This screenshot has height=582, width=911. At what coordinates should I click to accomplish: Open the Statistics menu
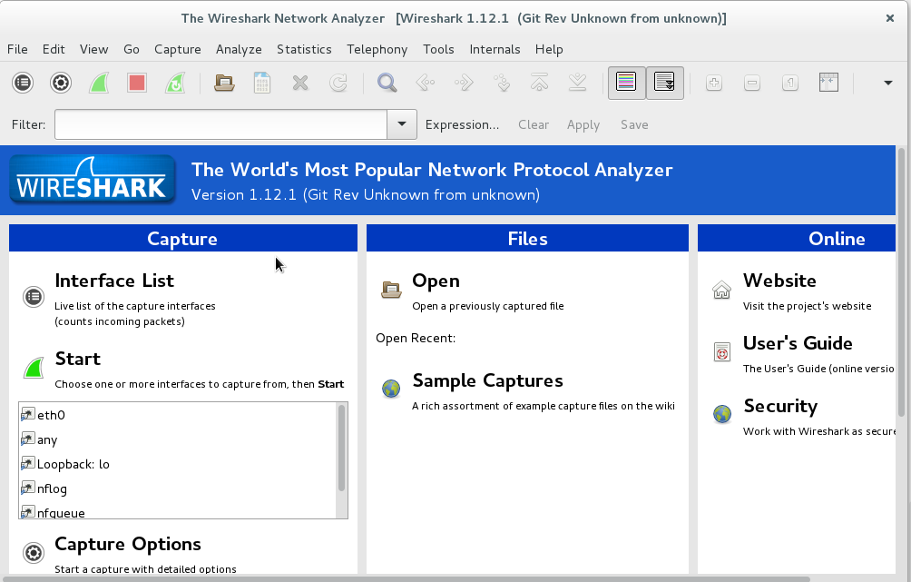coord(304,49)
